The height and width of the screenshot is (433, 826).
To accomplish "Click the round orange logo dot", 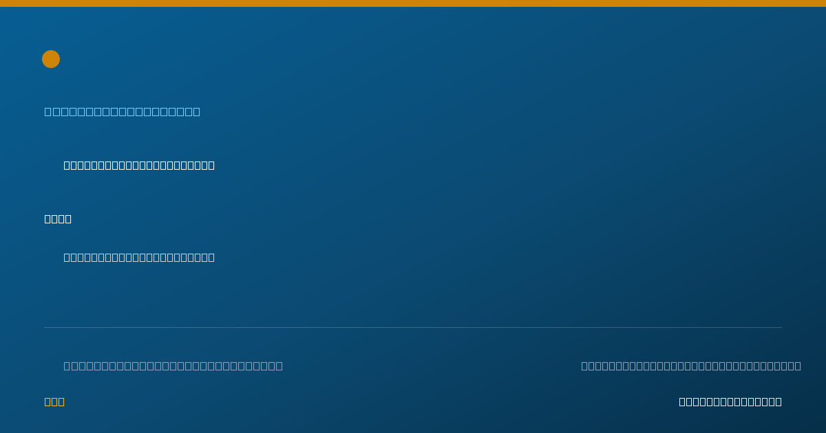I will pos(51,59).
